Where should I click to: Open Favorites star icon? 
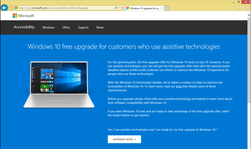(x=243, y=8)
